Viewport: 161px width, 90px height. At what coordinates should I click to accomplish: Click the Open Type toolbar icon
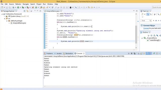pos(41,7)
